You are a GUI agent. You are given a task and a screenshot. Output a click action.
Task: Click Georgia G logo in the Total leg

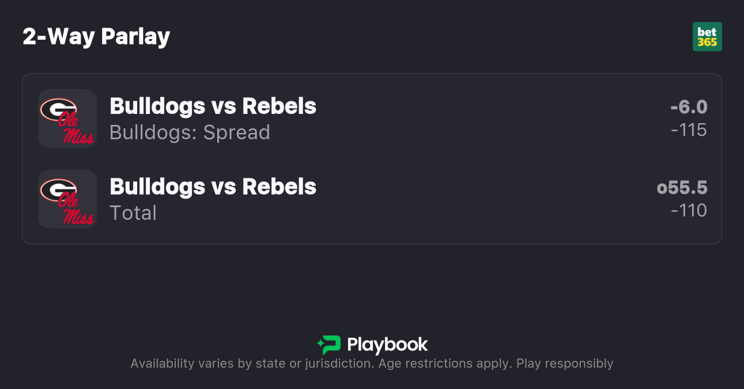[58, 189]
